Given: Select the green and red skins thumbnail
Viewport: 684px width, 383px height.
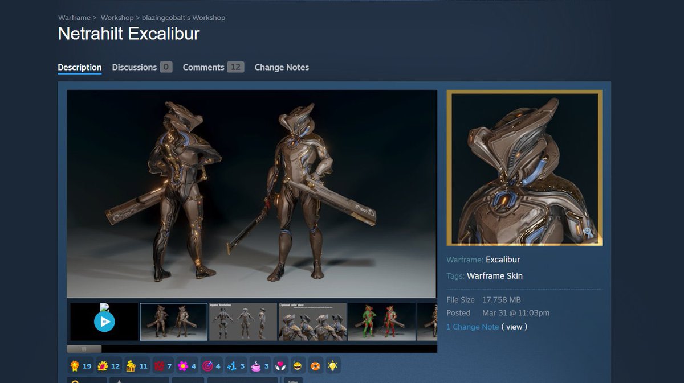Looking at the screenshot, I should point(382,322).
